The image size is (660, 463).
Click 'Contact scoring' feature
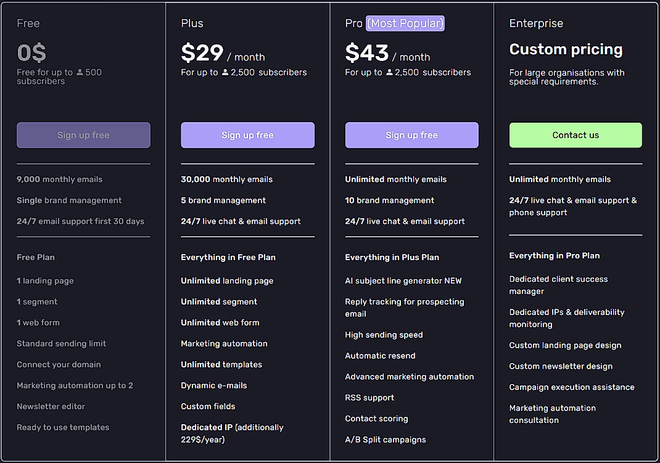(x=377, y=419)
